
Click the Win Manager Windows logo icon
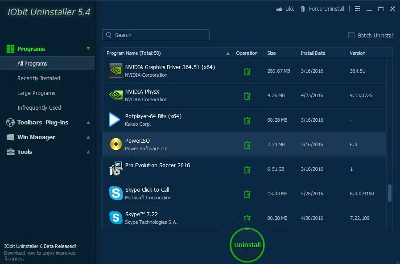coord(10,137)
